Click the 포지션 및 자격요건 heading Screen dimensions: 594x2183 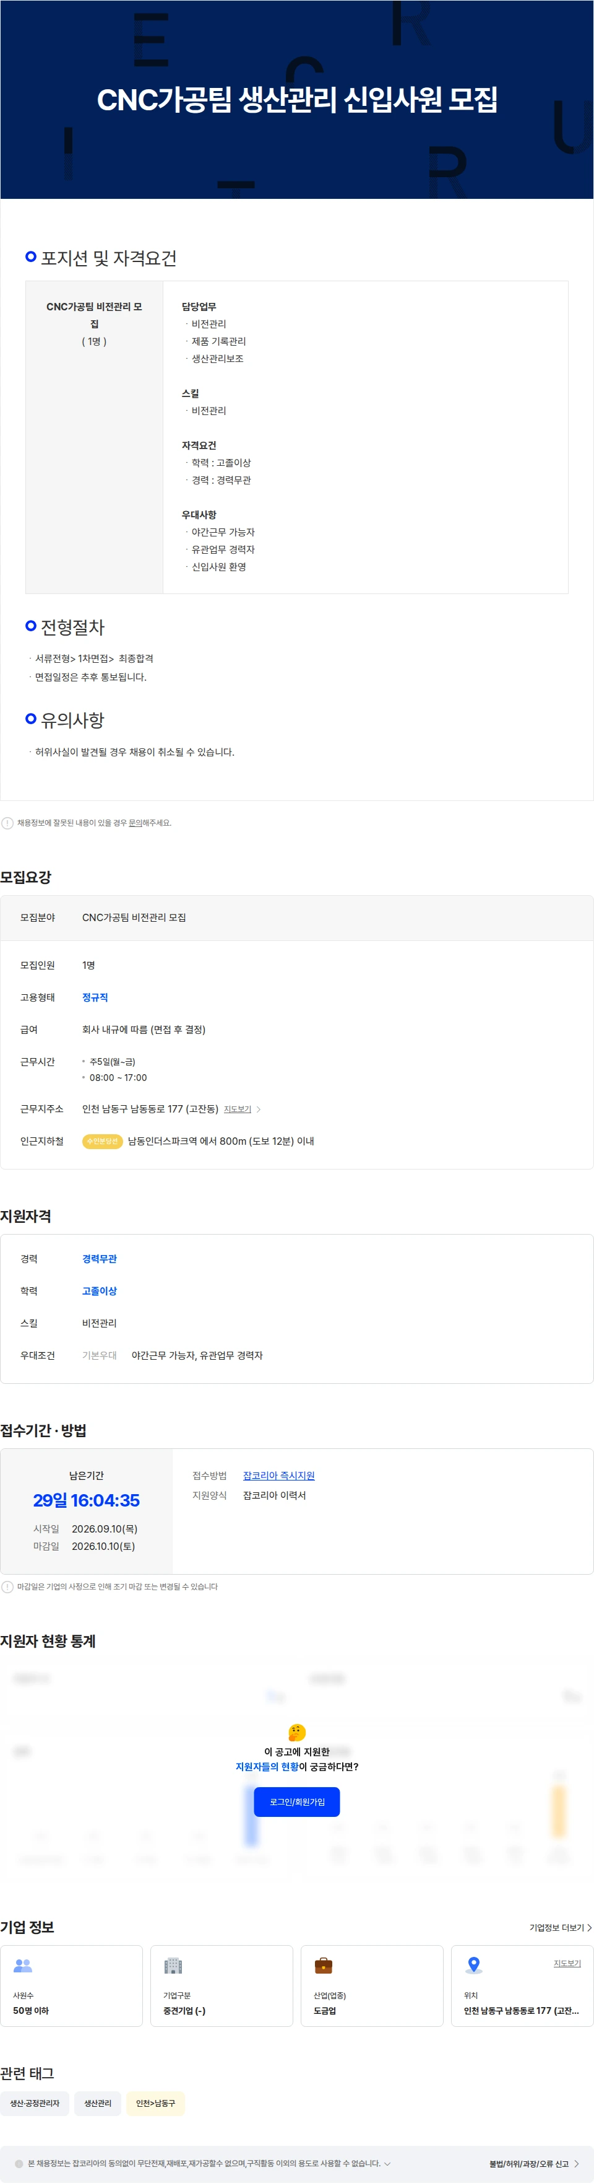108,258
